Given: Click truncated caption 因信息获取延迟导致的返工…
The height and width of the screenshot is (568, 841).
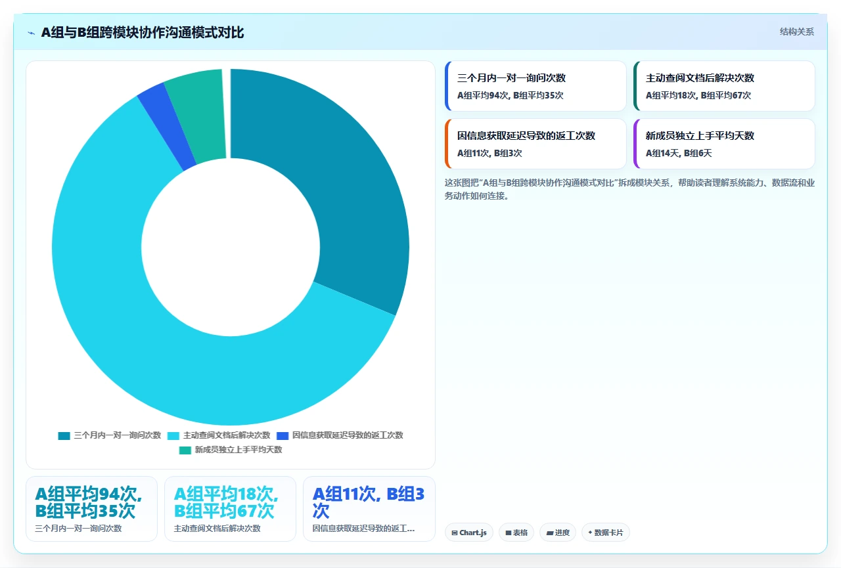Looking at the screenshot, I should point(363,528).
